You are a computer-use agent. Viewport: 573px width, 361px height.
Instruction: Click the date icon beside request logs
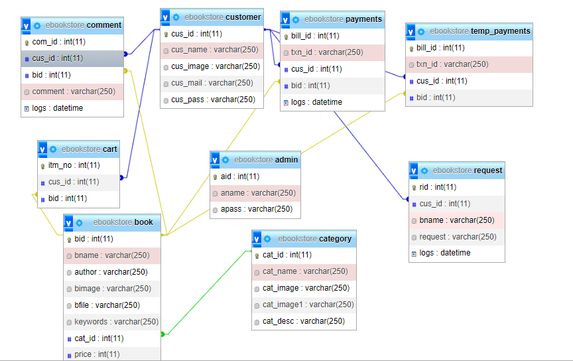tap(414, 254)
